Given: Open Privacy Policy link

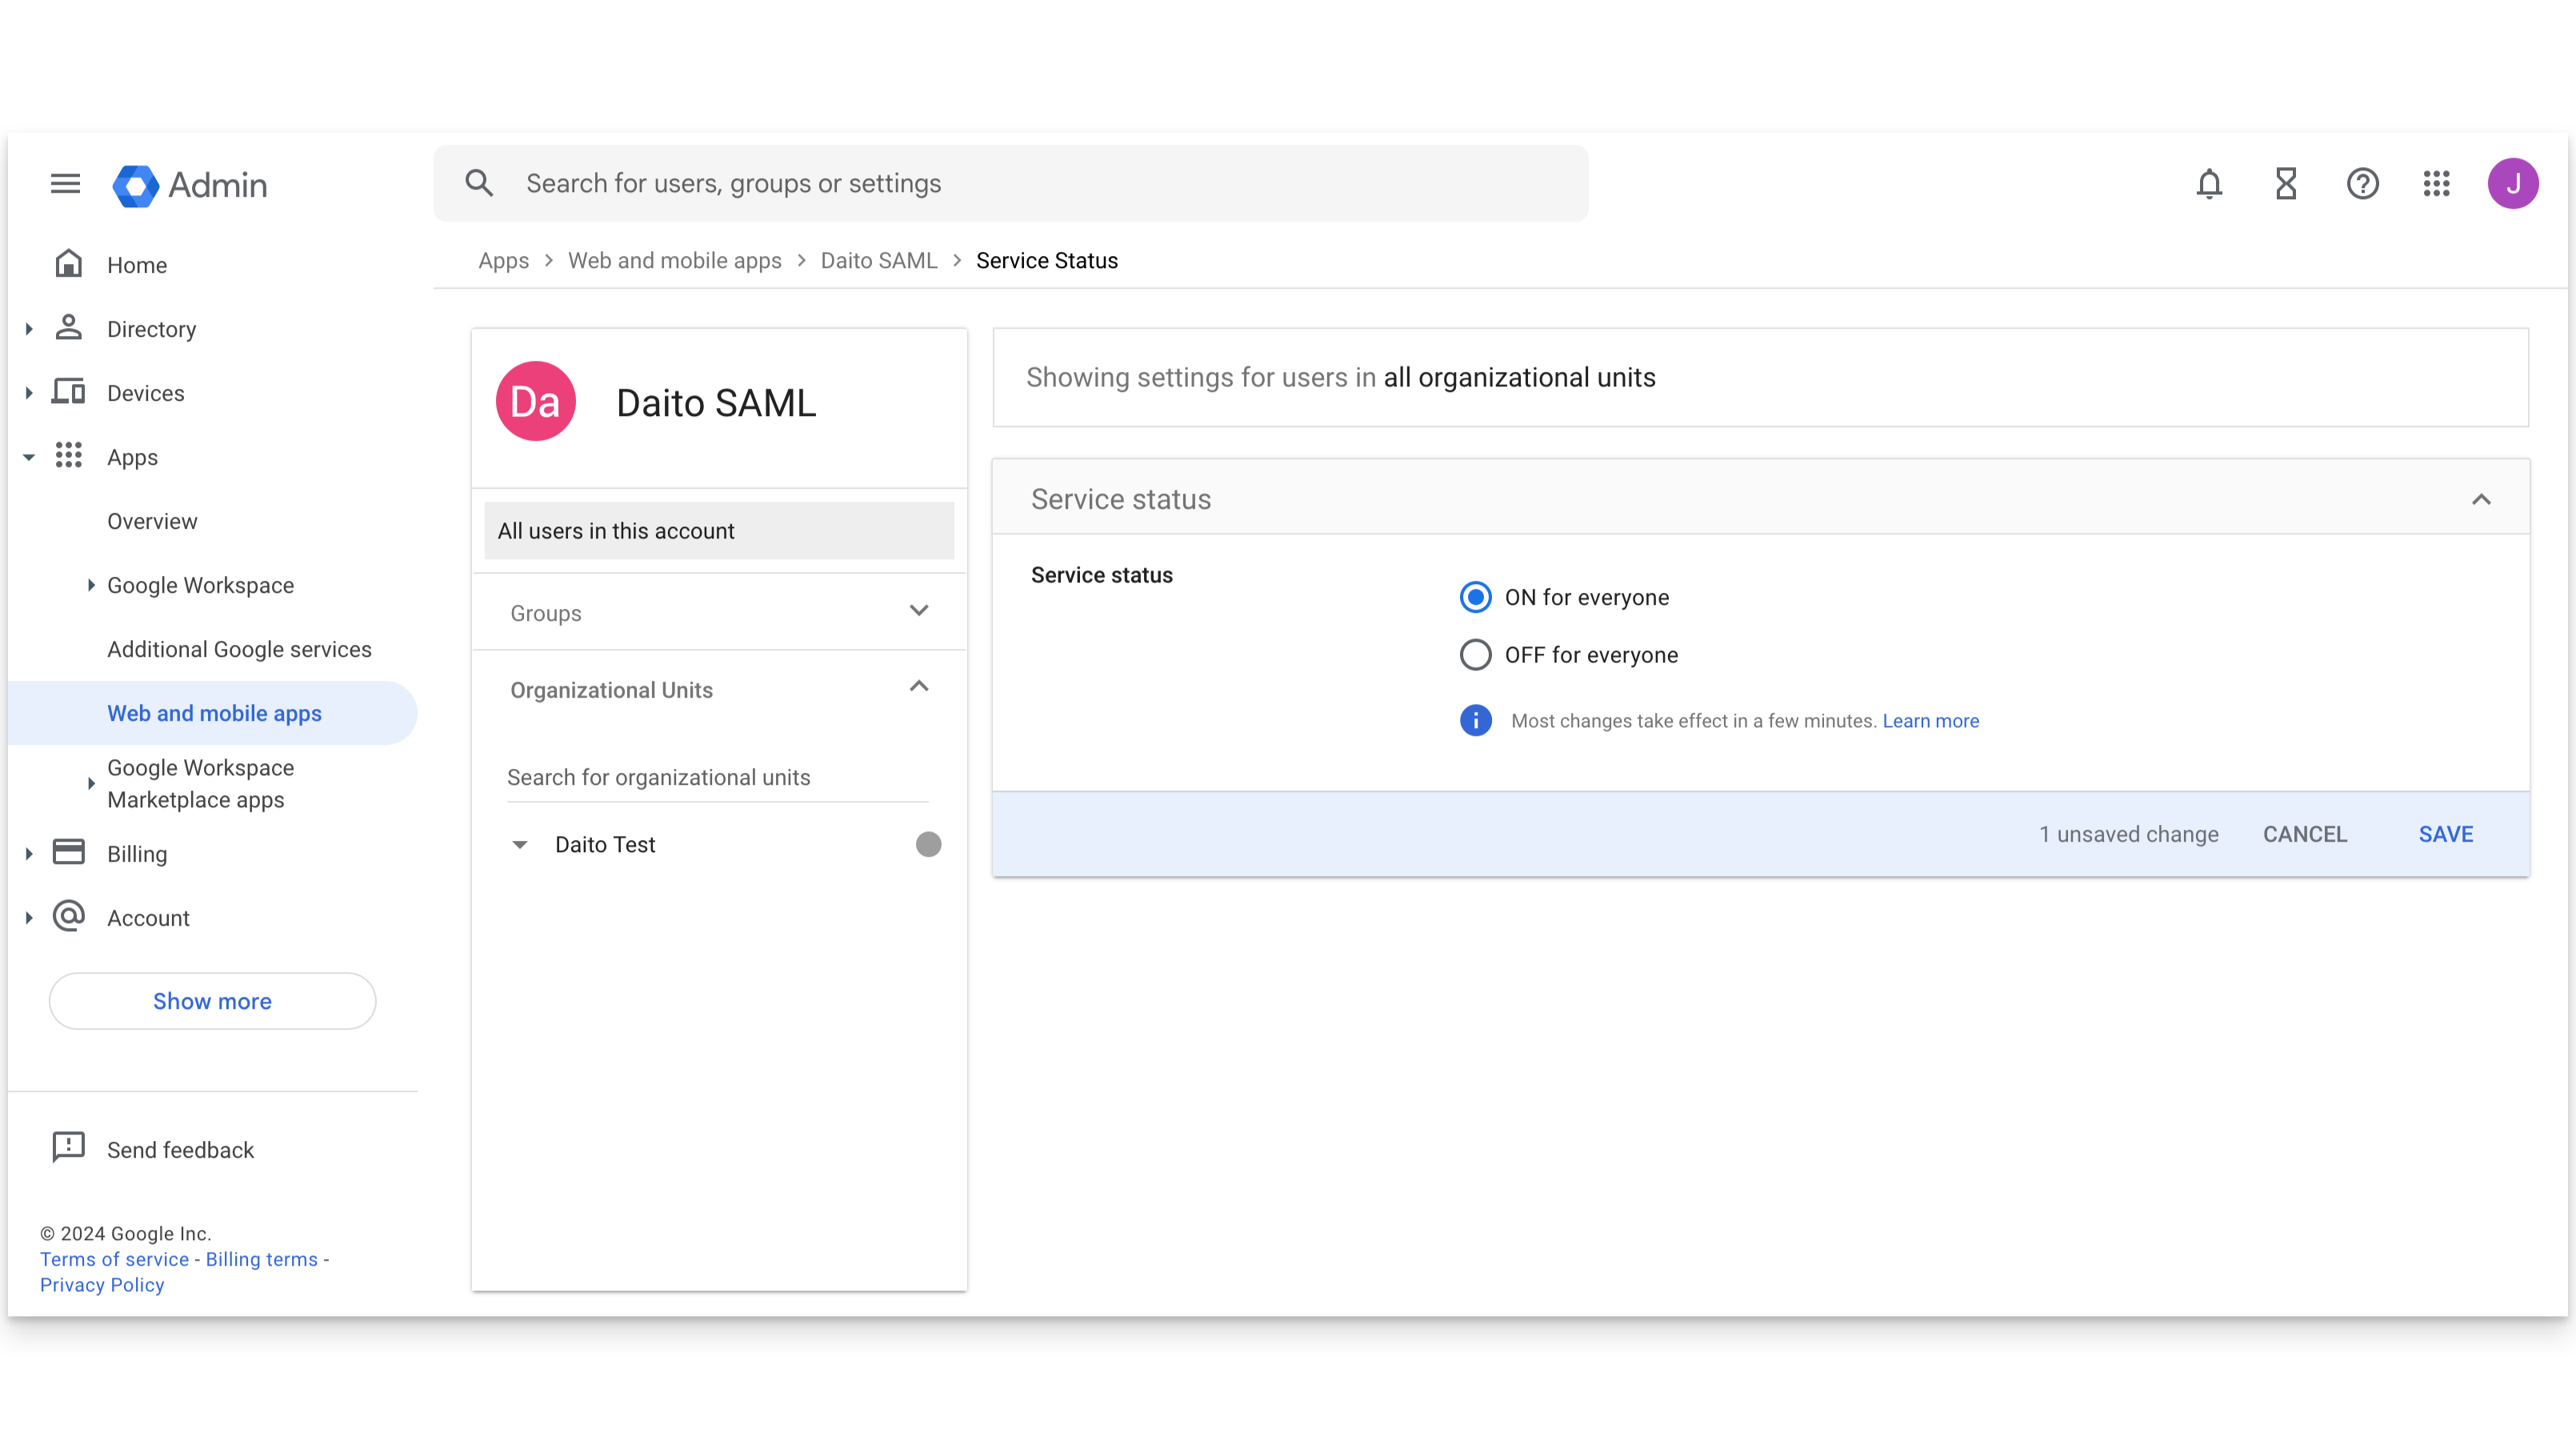Looking at the screenshot, I should [102, 1285].
